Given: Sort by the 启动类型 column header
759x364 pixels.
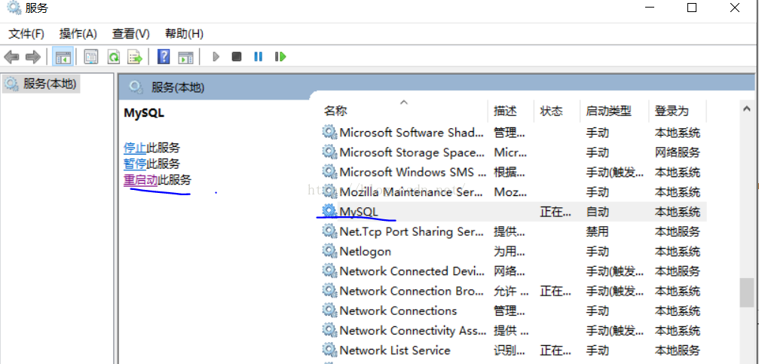Looking at the screenshot, I should pyautogui.click(x=608, y=111).
